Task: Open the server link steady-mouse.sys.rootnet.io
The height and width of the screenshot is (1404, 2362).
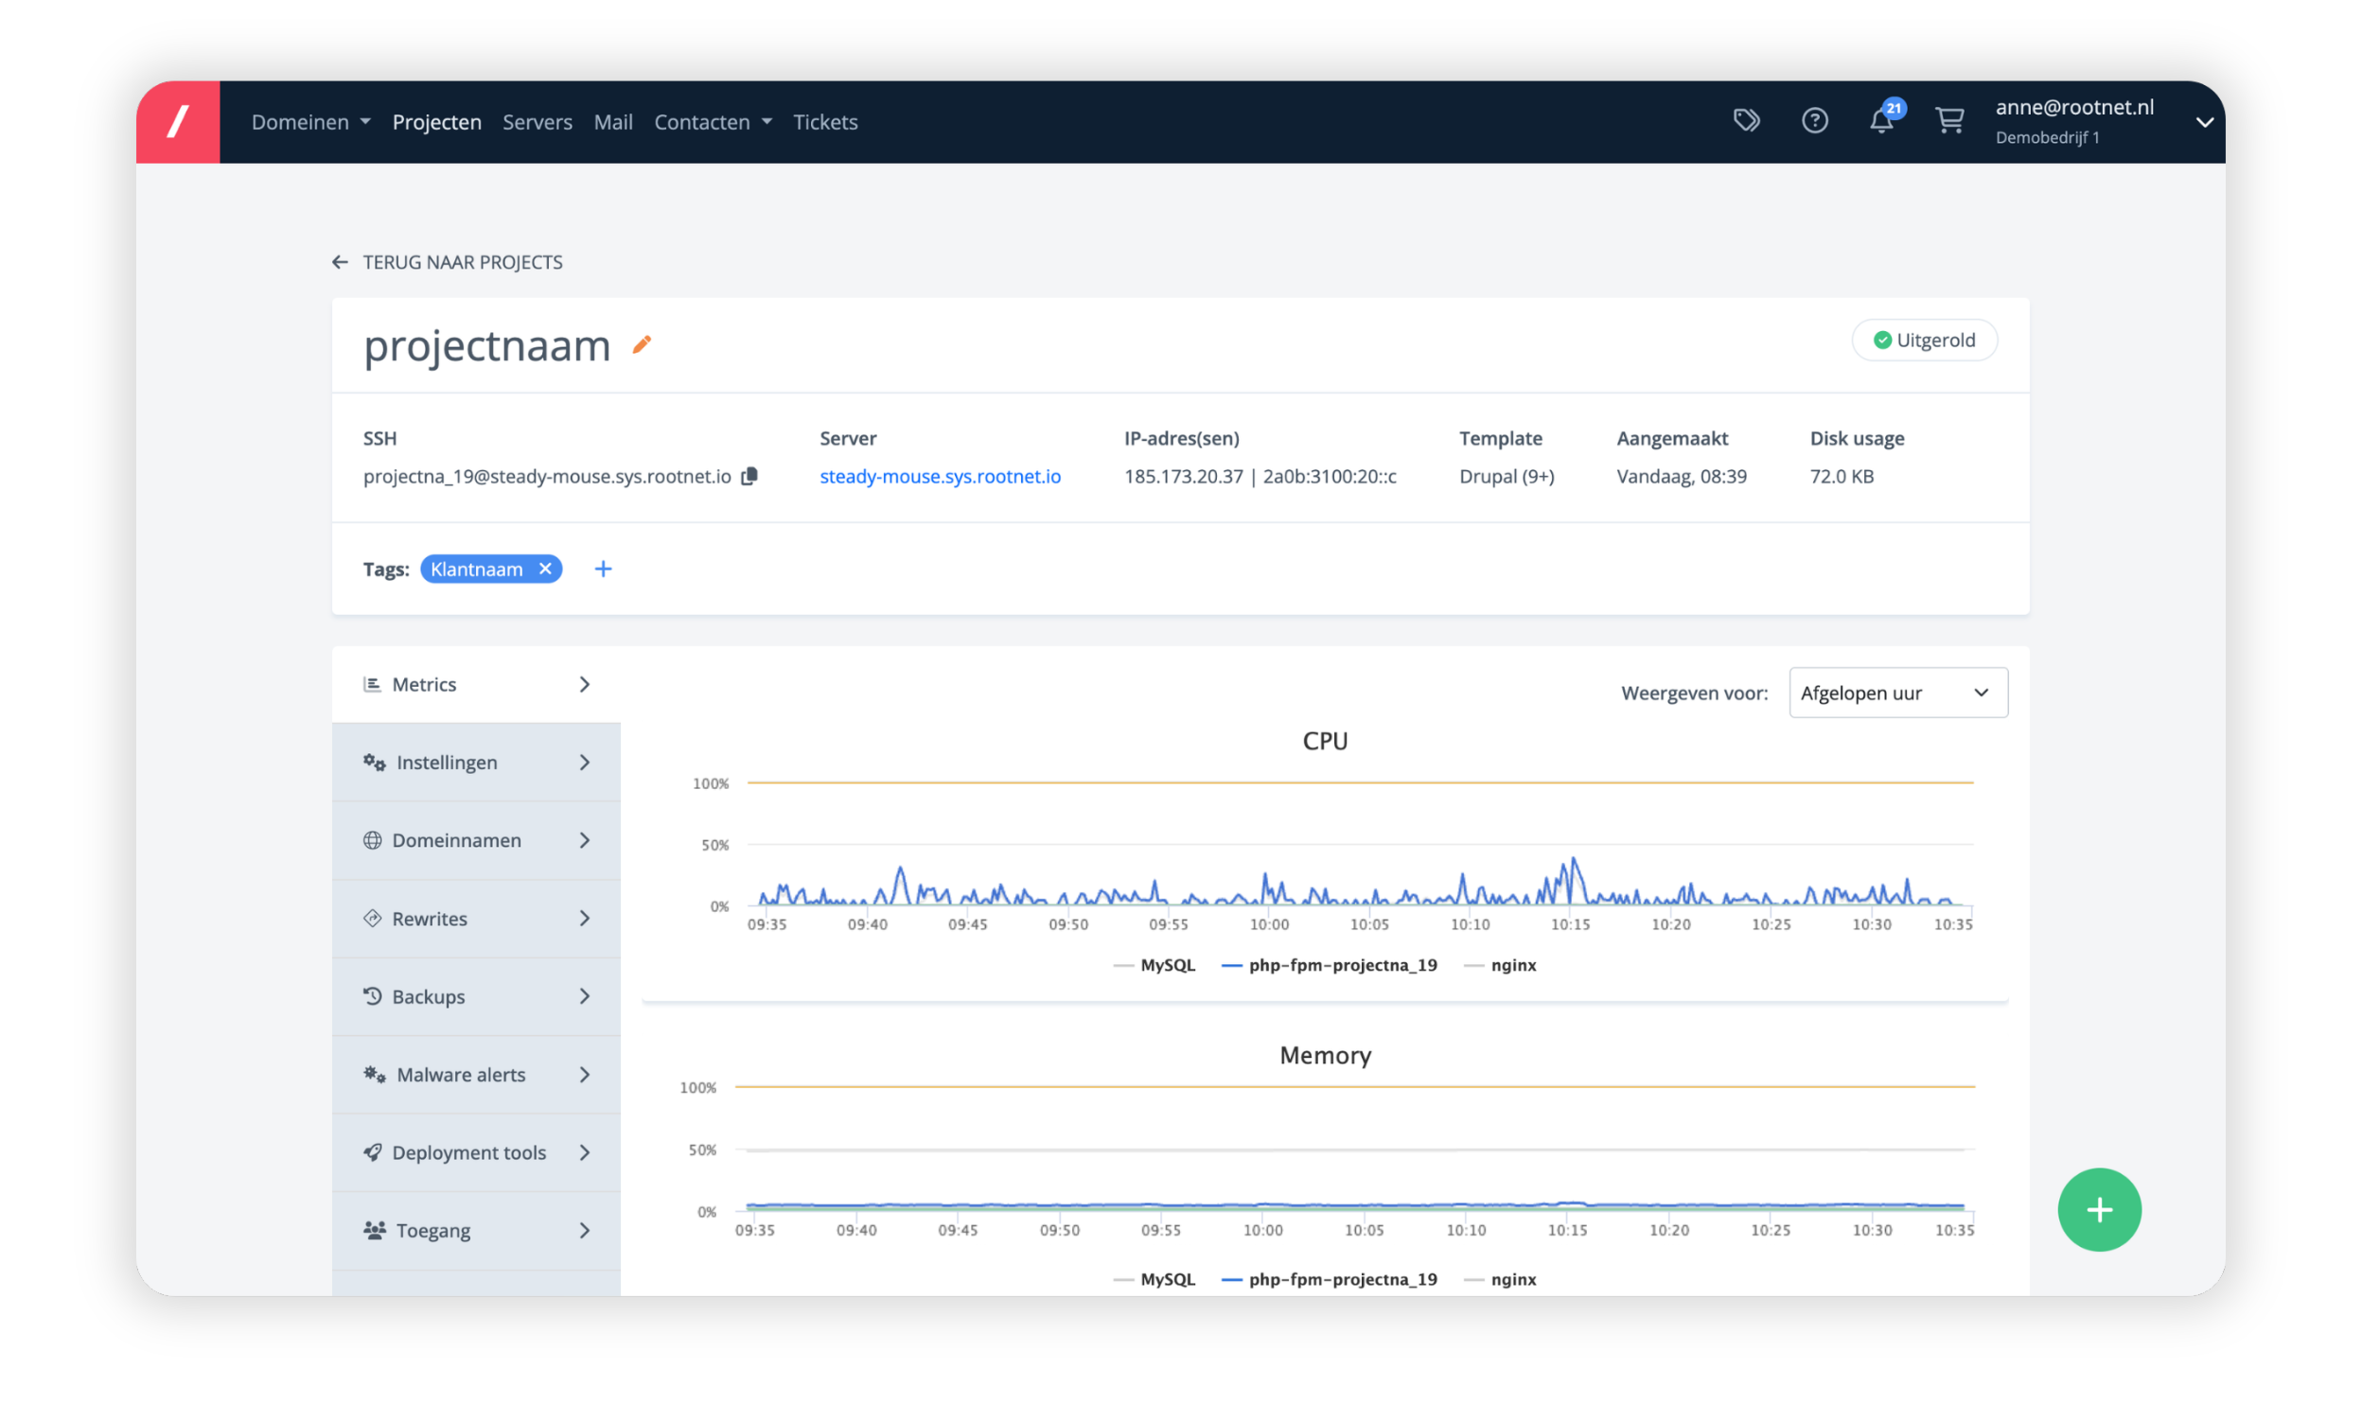Action: [940, 476]
